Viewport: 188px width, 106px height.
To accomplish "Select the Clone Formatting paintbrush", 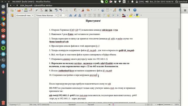I will pos(83,10).
